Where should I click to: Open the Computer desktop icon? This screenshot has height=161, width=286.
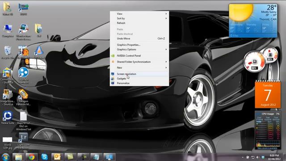(8, 31)
